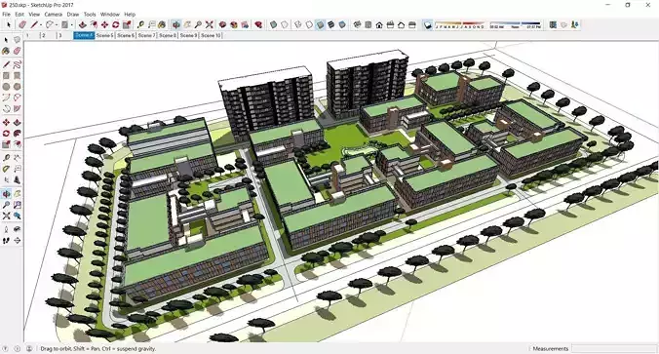Activate the Follow Me tool
659x354 pixels.
point(17,134)
